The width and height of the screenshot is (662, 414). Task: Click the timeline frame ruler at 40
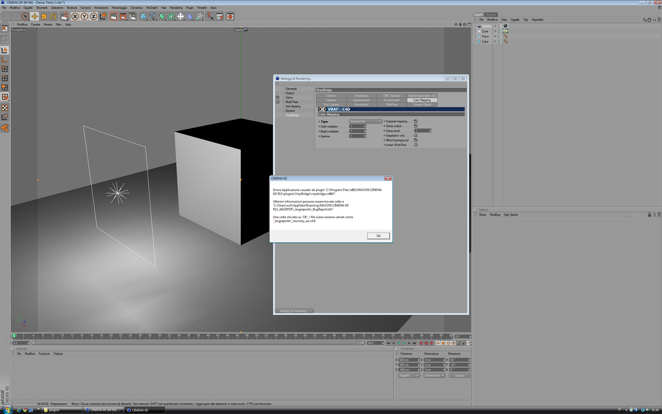(208, 336)
